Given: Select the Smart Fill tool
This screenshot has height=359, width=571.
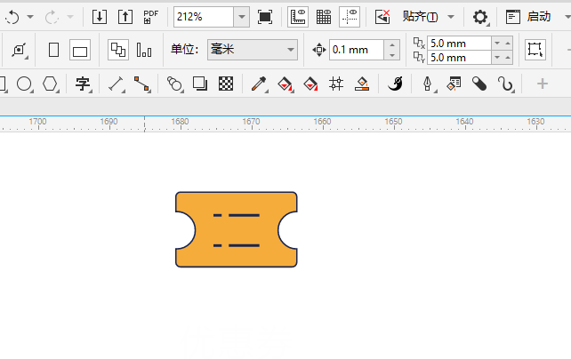Looking at the screenshot, I should (x=310, y=84).
